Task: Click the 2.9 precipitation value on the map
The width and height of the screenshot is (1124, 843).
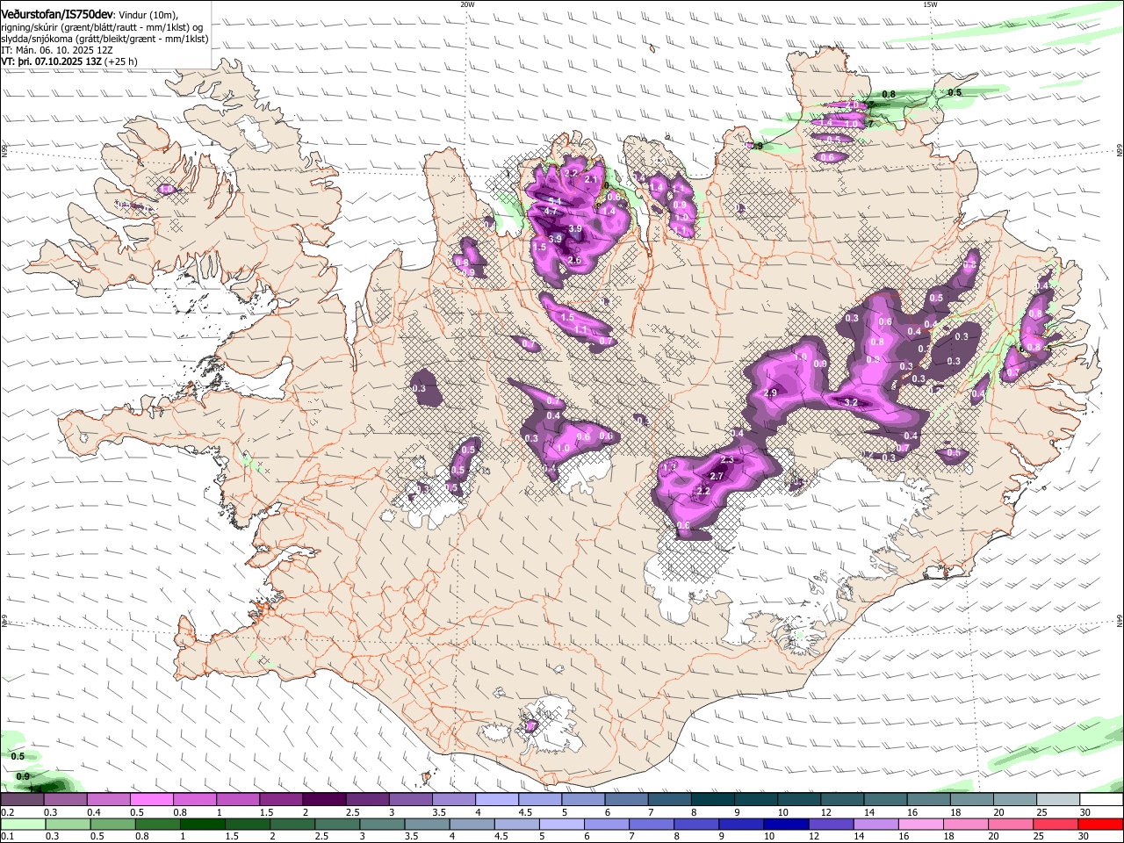Action: point(770,393)
